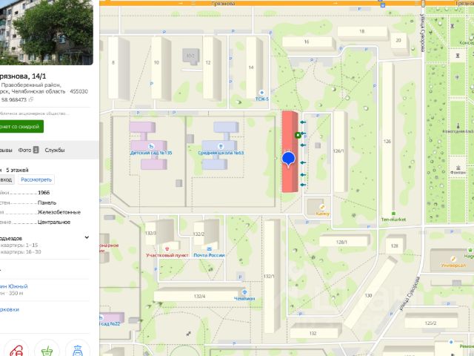Image resolution: width=474 pixels, height=356 pixels.
Task: Click the Чемпион map icon
Action: click(x=244, y=292)
